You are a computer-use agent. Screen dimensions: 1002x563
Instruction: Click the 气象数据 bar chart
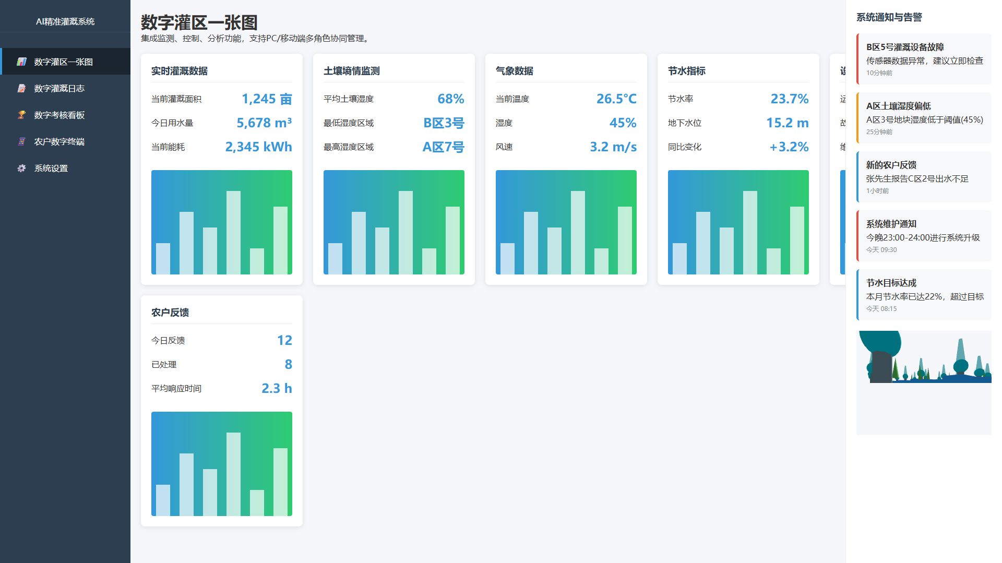point(566,222)
